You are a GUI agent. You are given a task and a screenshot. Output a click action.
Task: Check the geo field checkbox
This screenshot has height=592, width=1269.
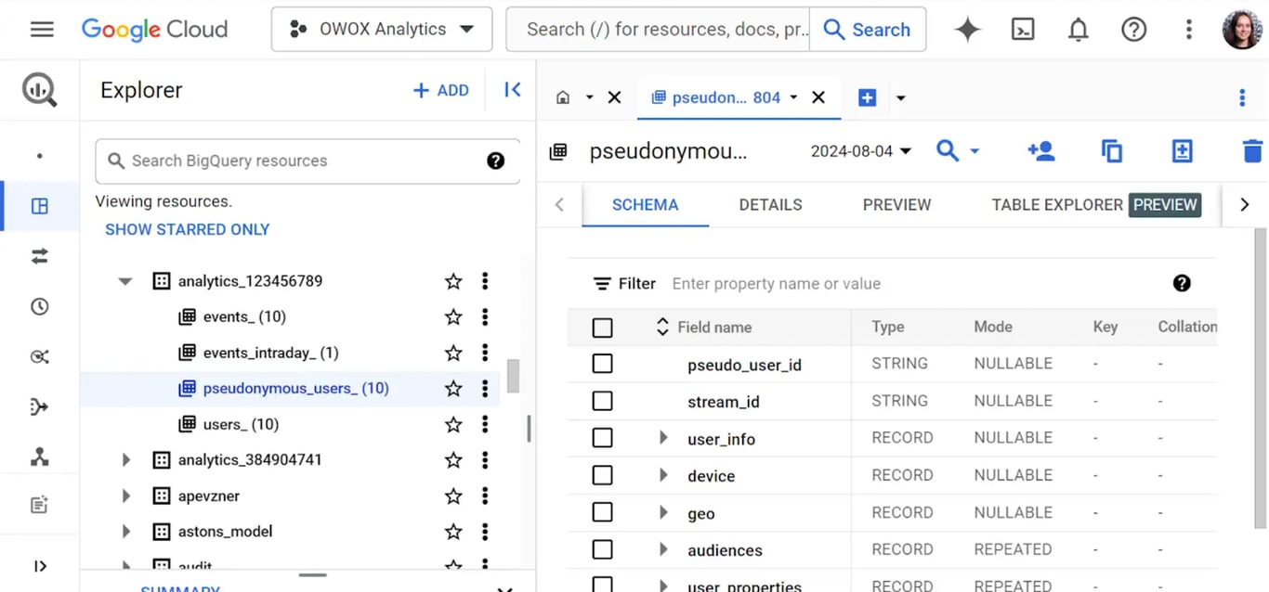(x=602, y=512)
